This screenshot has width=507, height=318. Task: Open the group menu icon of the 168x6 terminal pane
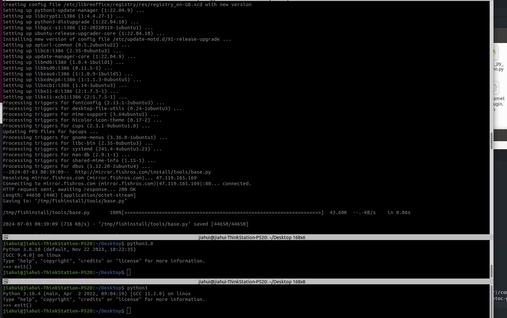[6, 237]
